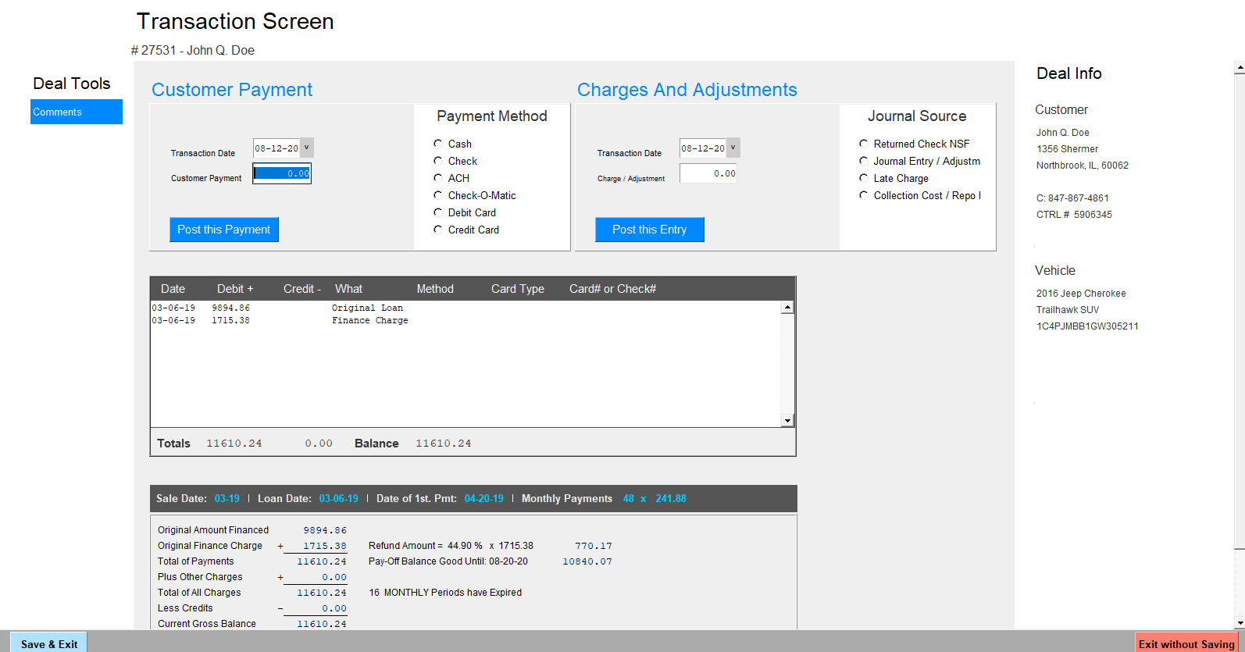
Task: Click the Credit - column header
Action: tap(302, 289)
